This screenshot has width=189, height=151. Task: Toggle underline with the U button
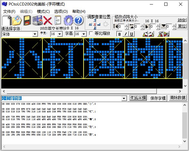[132, 34]
